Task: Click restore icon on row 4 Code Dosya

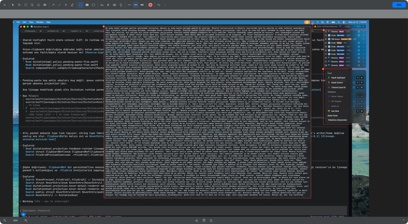Action: [x=359, y=43]
